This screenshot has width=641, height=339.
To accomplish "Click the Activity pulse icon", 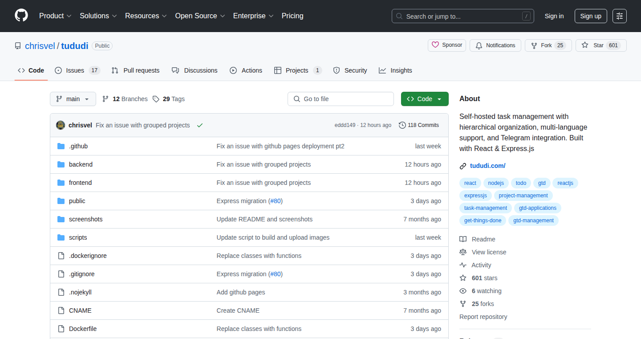I will (x=463, y=265).
